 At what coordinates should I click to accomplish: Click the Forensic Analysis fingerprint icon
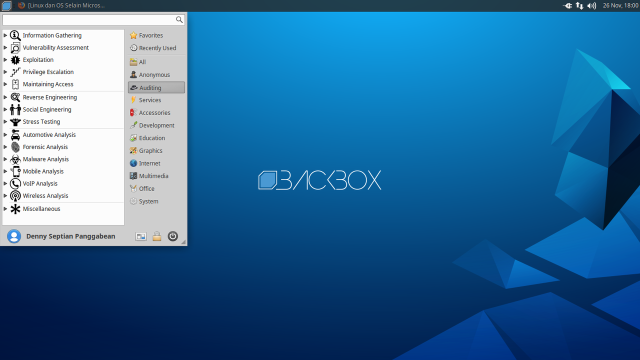coord(15,147)
